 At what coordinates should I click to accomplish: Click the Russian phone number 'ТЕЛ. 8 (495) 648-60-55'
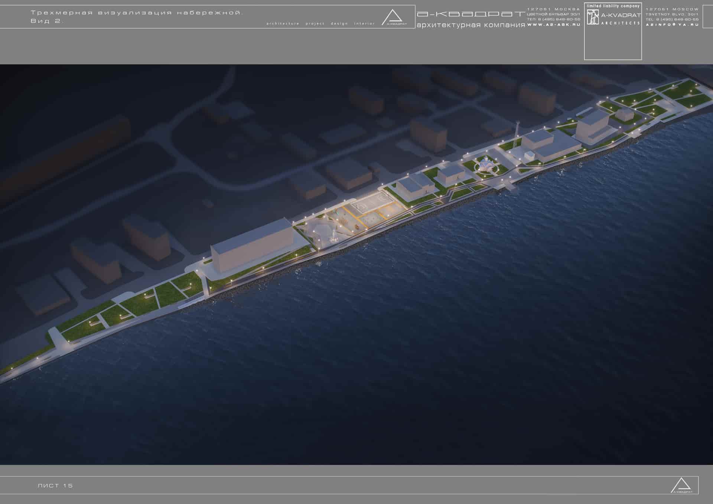[554, 19]
